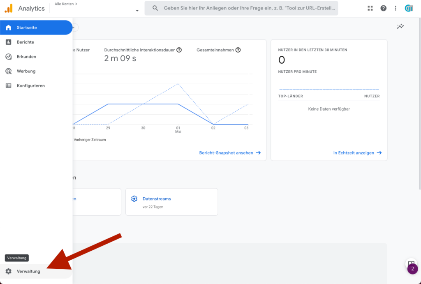Open Berichte reports bar-chart icon
421x284 pixels.
[8, 42]
